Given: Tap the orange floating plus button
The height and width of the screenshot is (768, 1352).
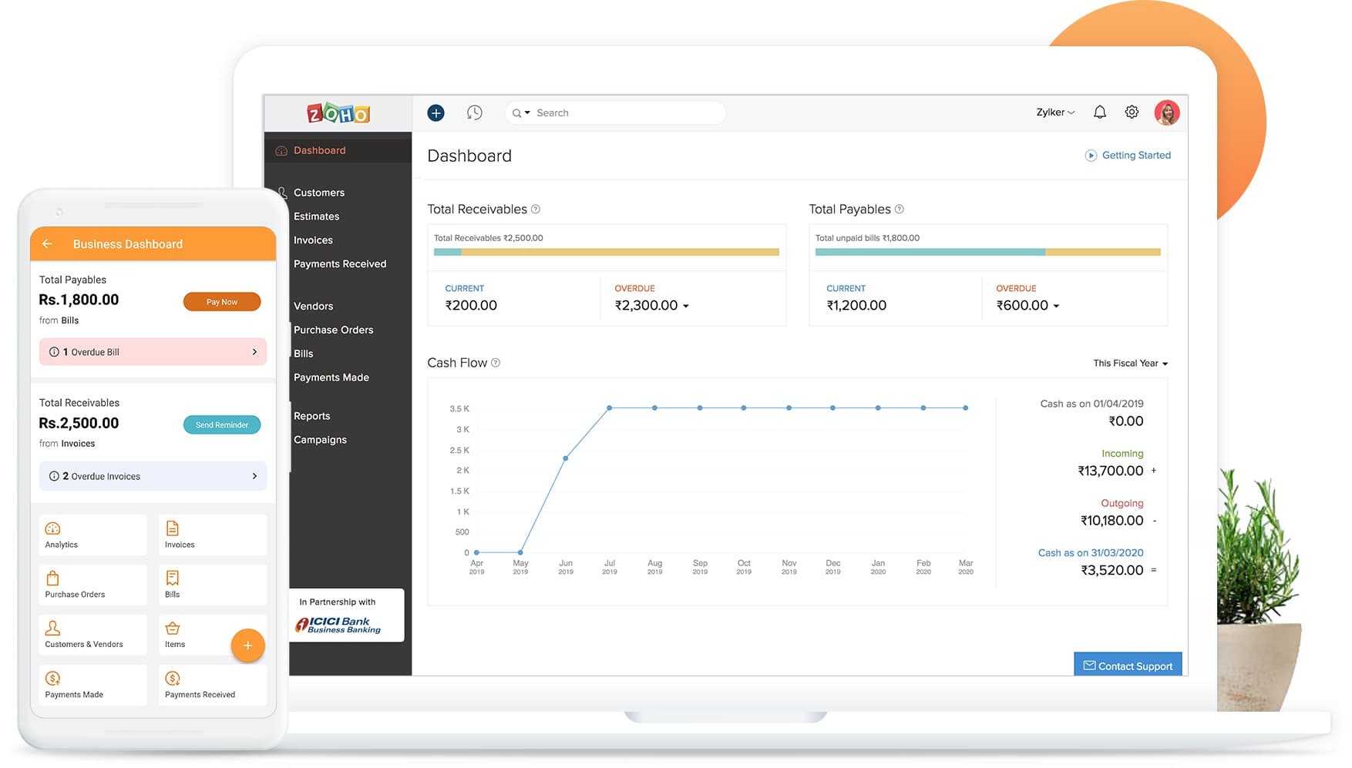Looking at the screenshot, I should tap(247, 646).
